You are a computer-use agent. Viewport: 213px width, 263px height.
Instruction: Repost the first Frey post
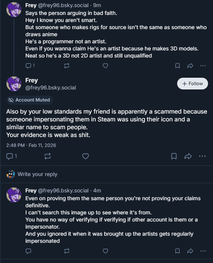click(66, 66)
